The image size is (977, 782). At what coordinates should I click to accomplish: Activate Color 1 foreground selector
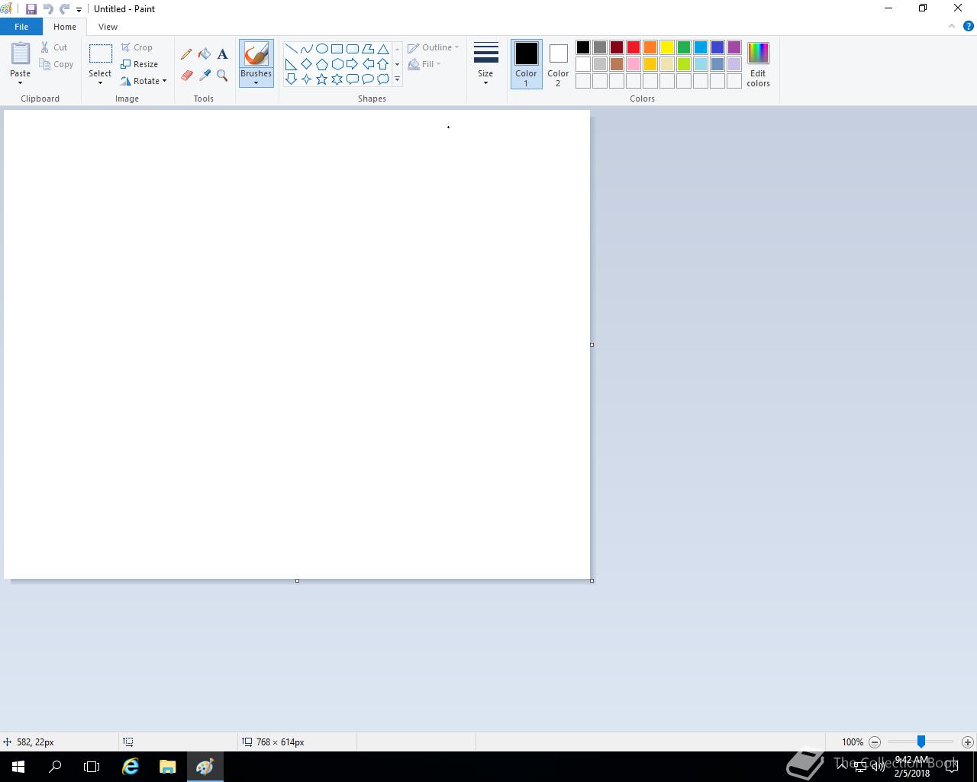[526, 64]
